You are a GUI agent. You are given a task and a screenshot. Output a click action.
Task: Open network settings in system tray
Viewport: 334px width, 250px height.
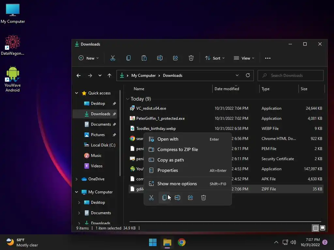click(x=285, y=242)
